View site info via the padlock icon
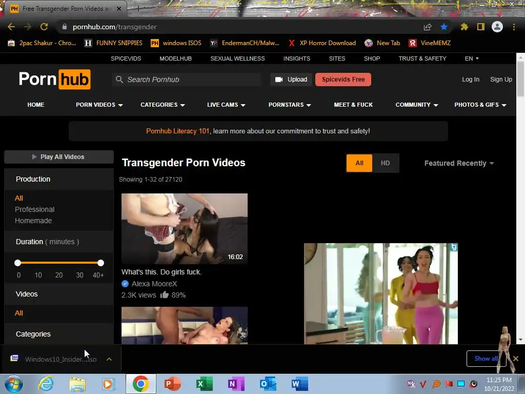 (65, 27)
